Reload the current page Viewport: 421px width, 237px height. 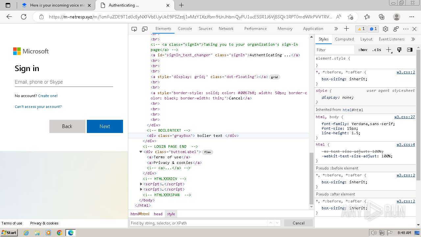tap(24, 17)
